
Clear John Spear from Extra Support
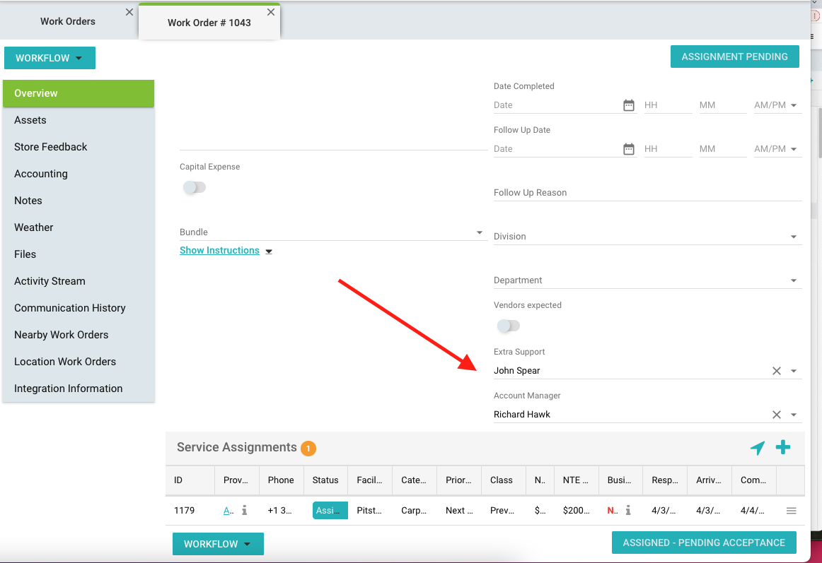pyautogui.click(x=776, y=371)
